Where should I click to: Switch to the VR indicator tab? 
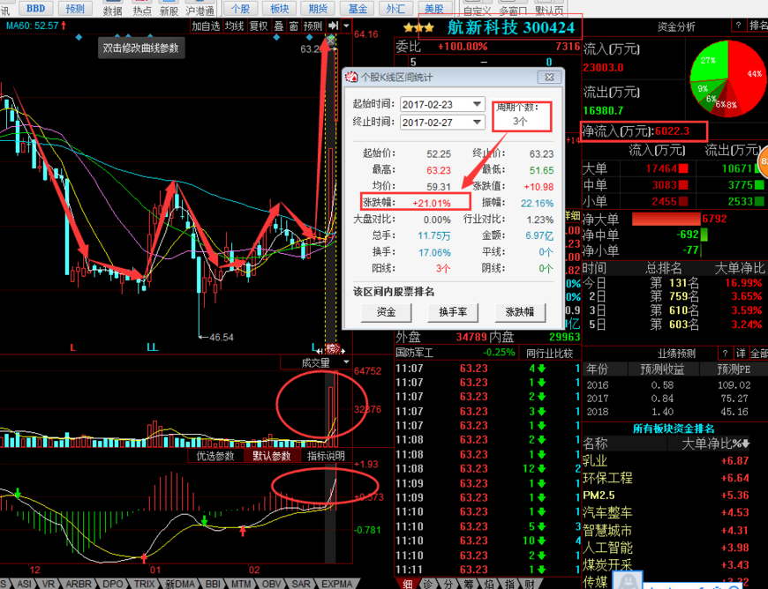coord(49,584)
